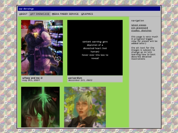Screen dimensions: 178x133
Task: Open the green-lit dark-haired portrait thumbnail
Action: (41, 107)
